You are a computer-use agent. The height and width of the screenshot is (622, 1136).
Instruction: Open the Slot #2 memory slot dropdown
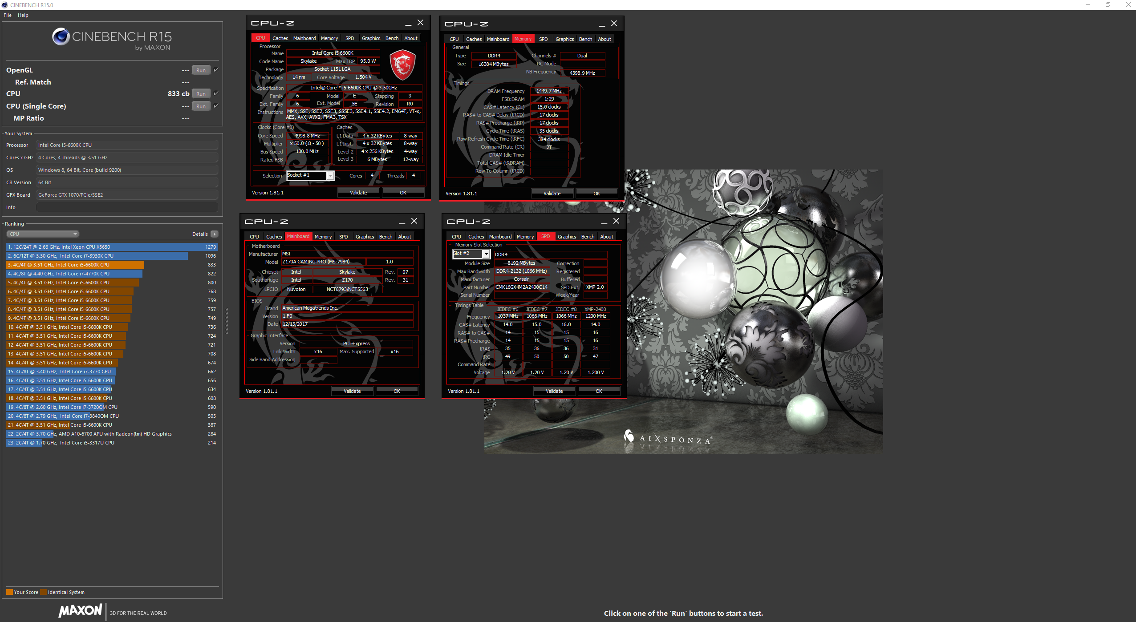[471, 254]
